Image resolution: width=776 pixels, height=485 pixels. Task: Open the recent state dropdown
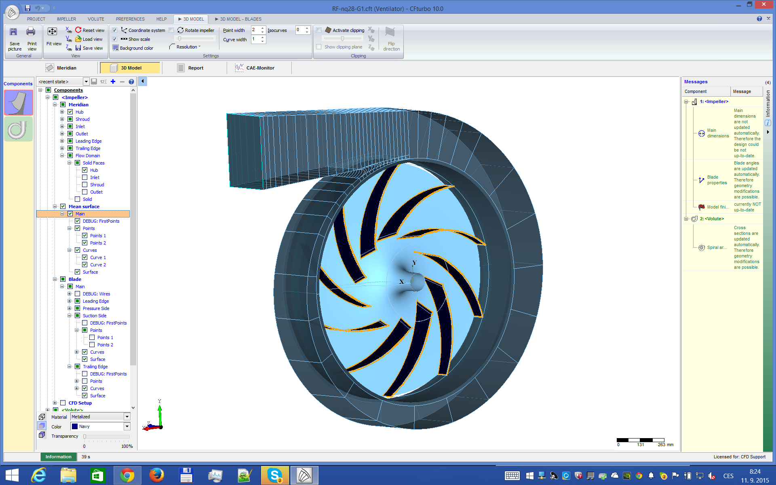[x=86, y=82]
